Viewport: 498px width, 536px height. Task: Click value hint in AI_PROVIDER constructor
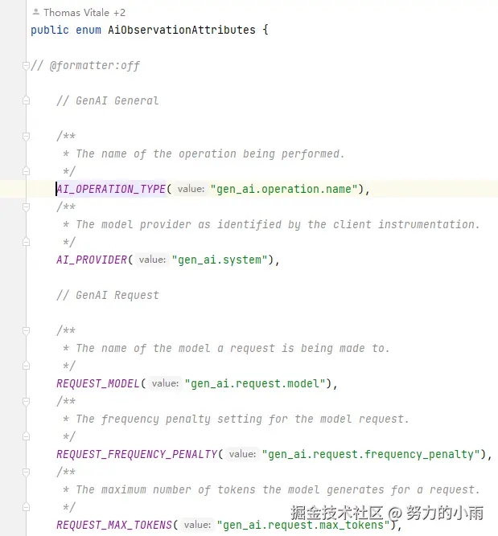(152, 260)
